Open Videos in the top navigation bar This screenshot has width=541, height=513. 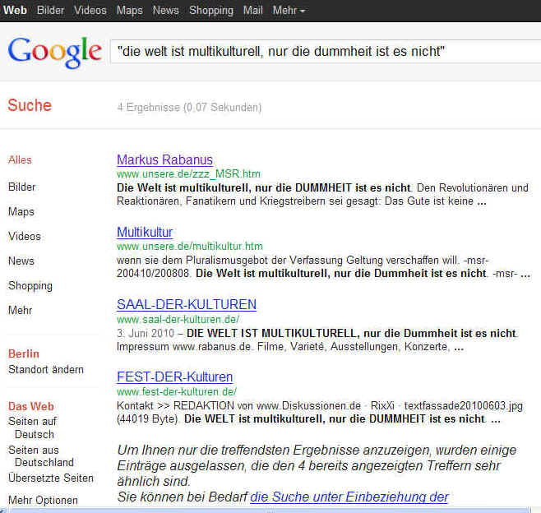click(x=90, y=10)
